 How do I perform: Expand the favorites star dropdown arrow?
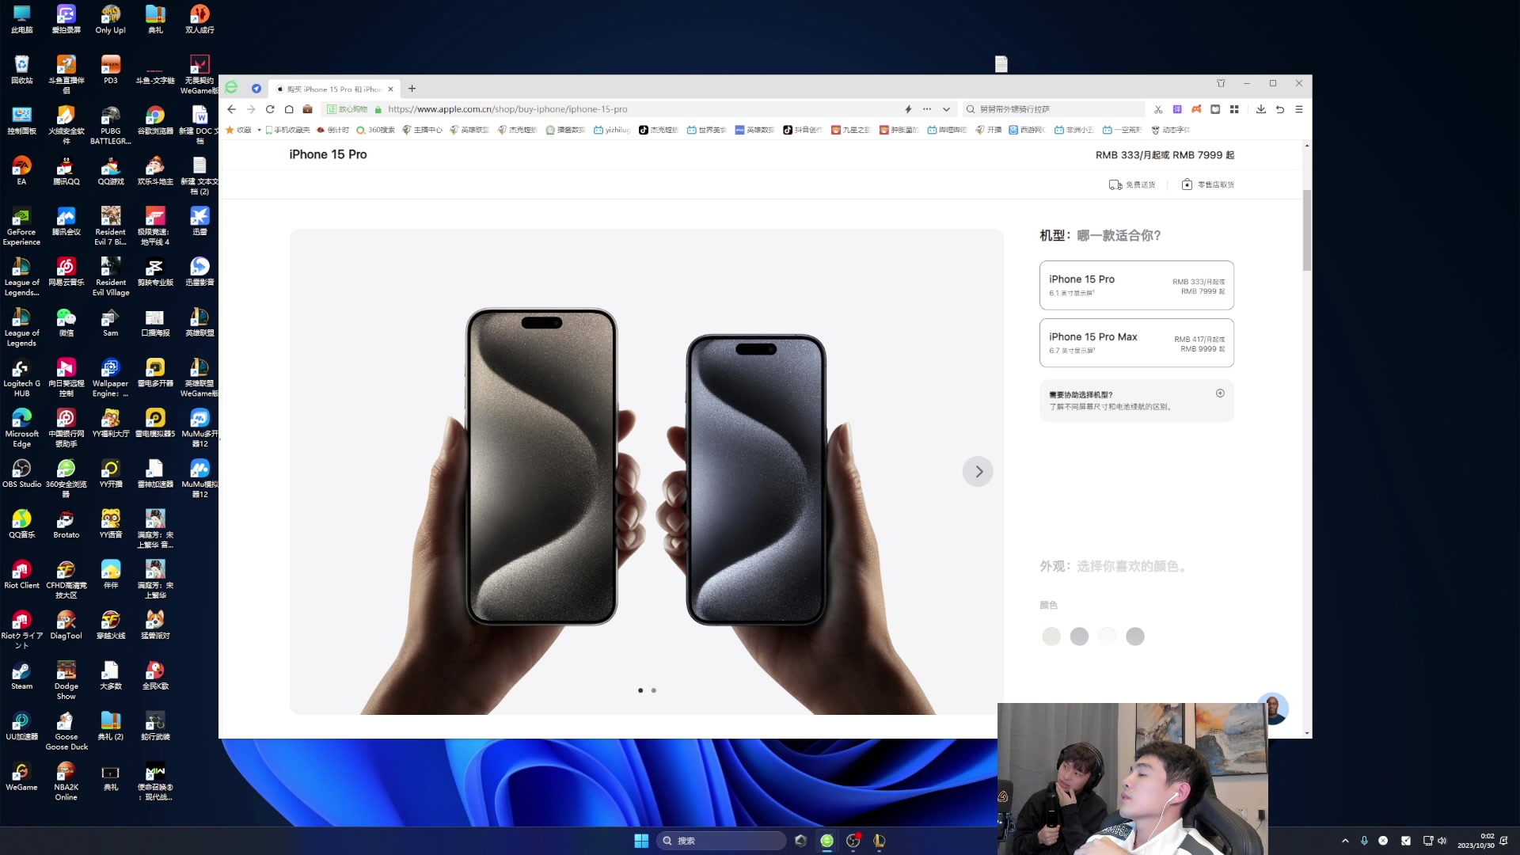pyautogui.click(x=259, y=130)
